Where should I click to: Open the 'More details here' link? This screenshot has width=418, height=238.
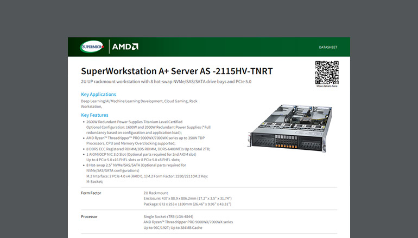coord(326,86)
